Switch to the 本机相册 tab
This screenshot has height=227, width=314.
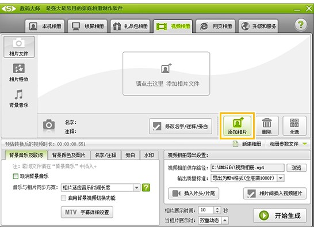coord(45,26)
